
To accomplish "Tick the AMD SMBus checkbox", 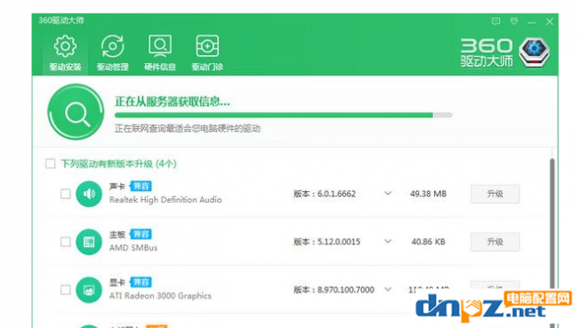I will tap(66, 242).
